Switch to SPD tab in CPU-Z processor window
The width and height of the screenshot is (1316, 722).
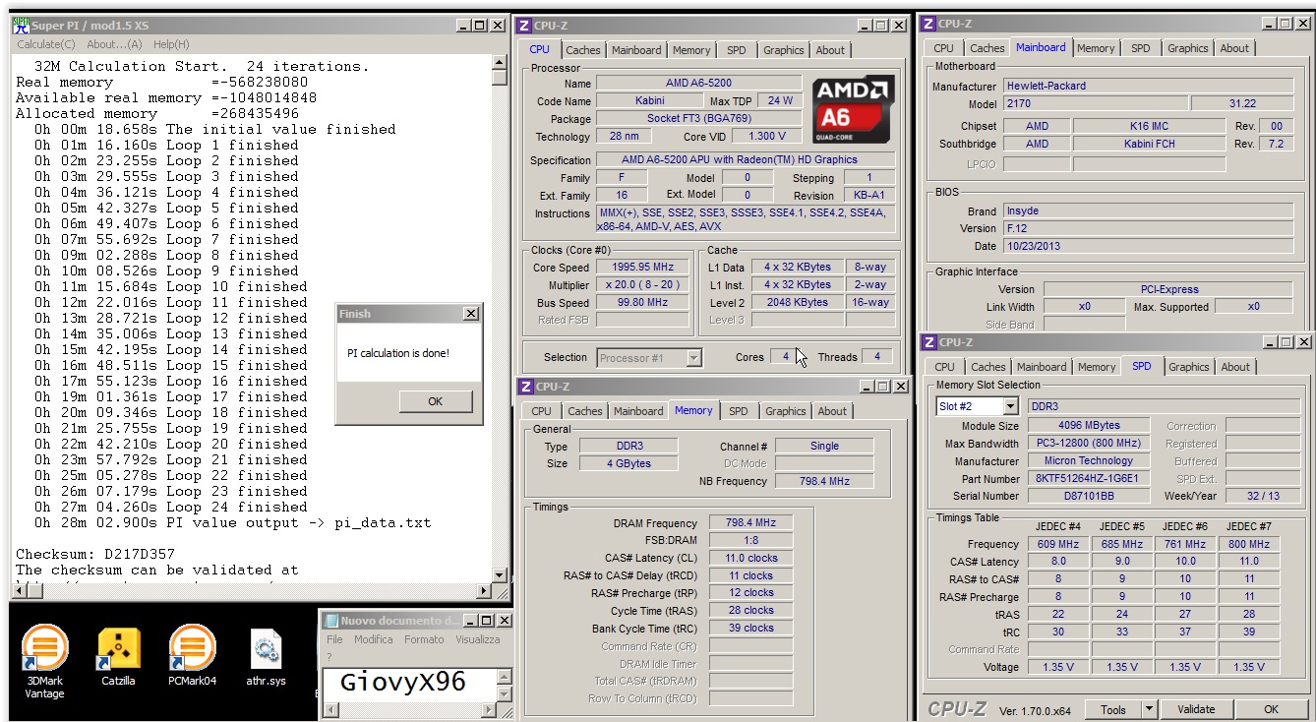(736, 50)
